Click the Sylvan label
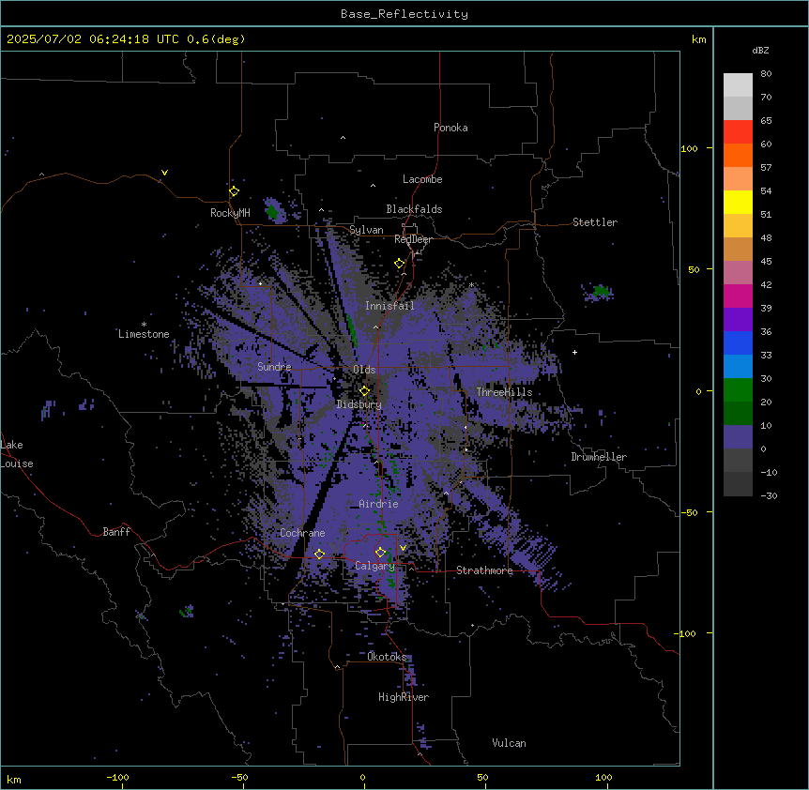 [x=366, y=230]
